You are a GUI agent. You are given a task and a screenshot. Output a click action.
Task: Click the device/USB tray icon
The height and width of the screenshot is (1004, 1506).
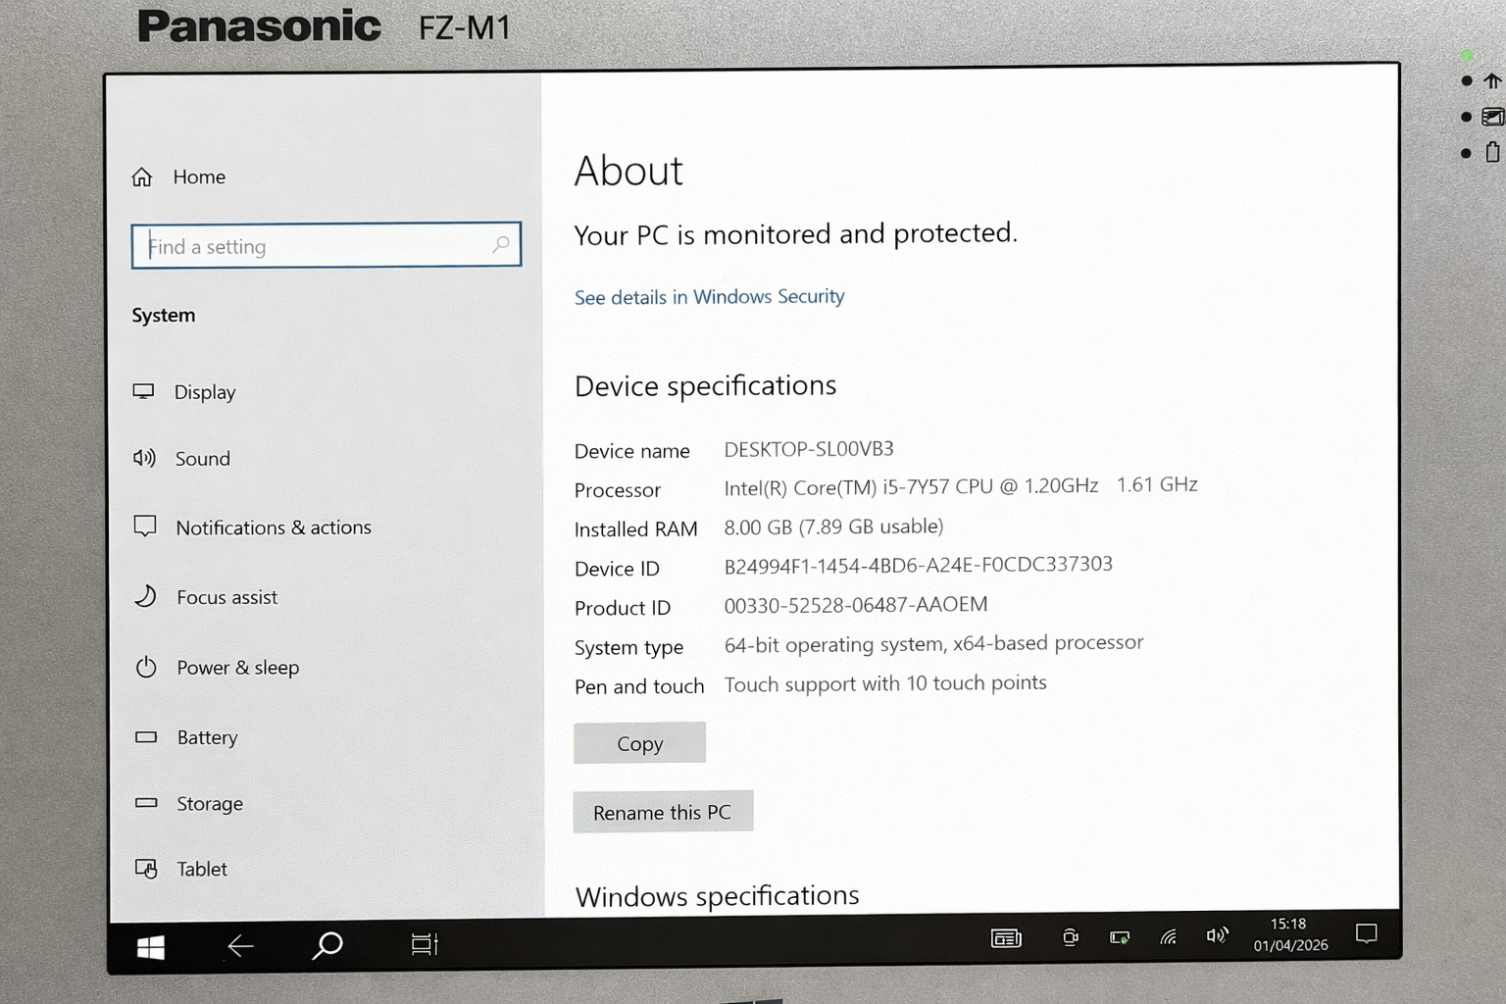(1071, 938)
